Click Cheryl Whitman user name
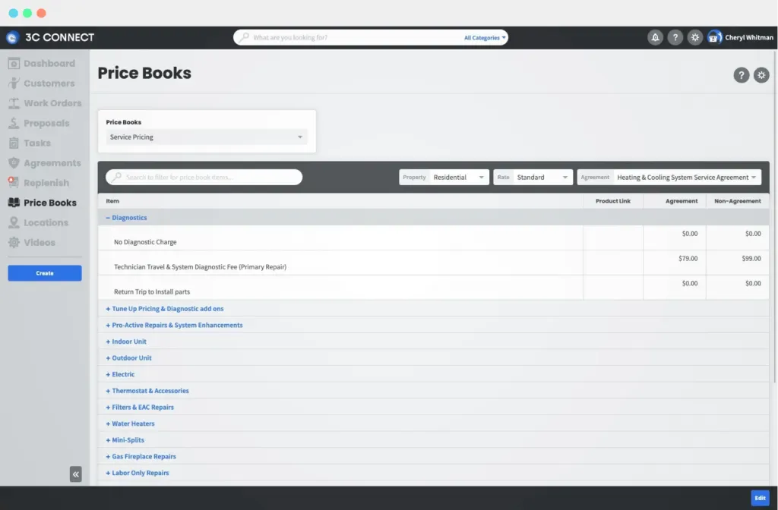The image size is (778, 510). click(748, 38)
